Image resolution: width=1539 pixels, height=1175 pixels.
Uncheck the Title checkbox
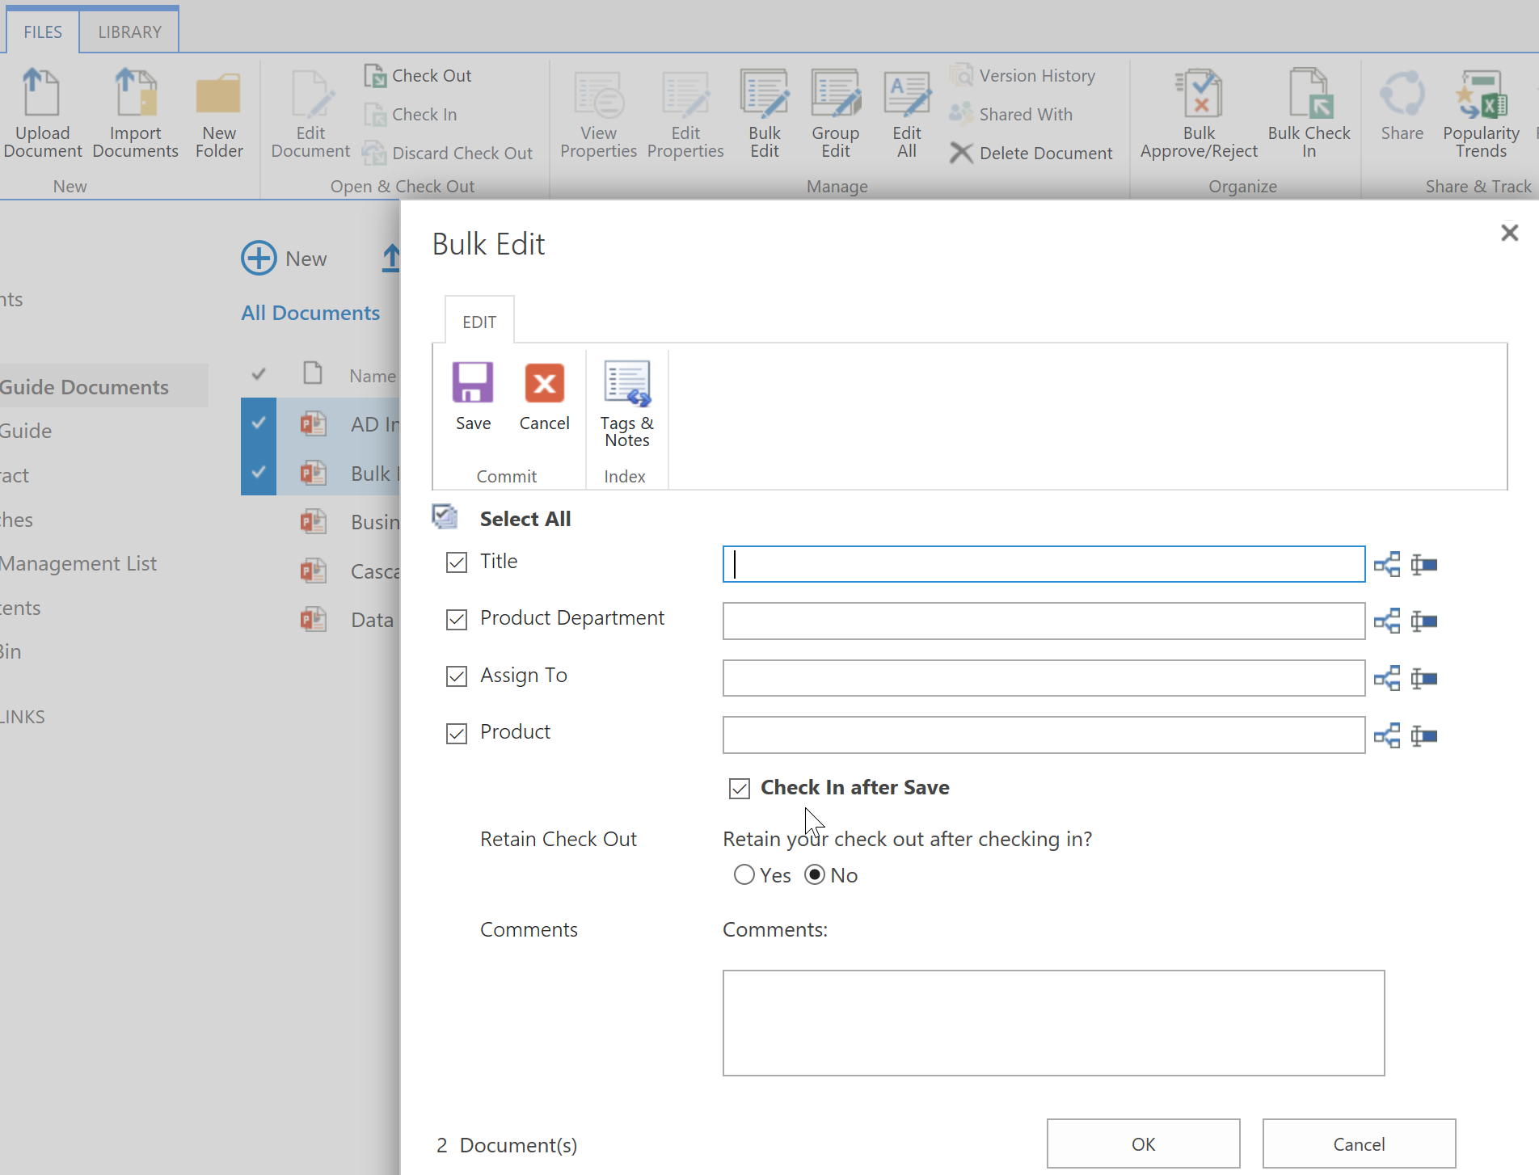tap(457, 562)
